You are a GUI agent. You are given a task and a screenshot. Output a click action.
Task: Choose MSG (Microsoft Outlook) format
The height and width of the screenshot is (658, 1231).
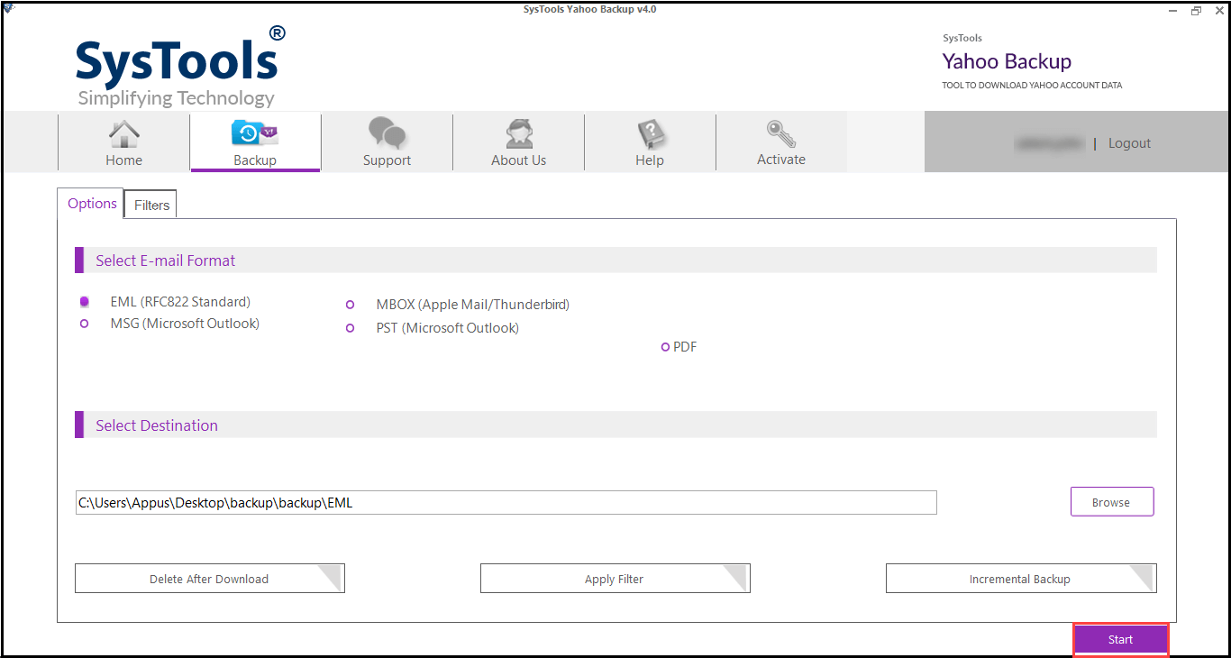[x=84, y=324]
